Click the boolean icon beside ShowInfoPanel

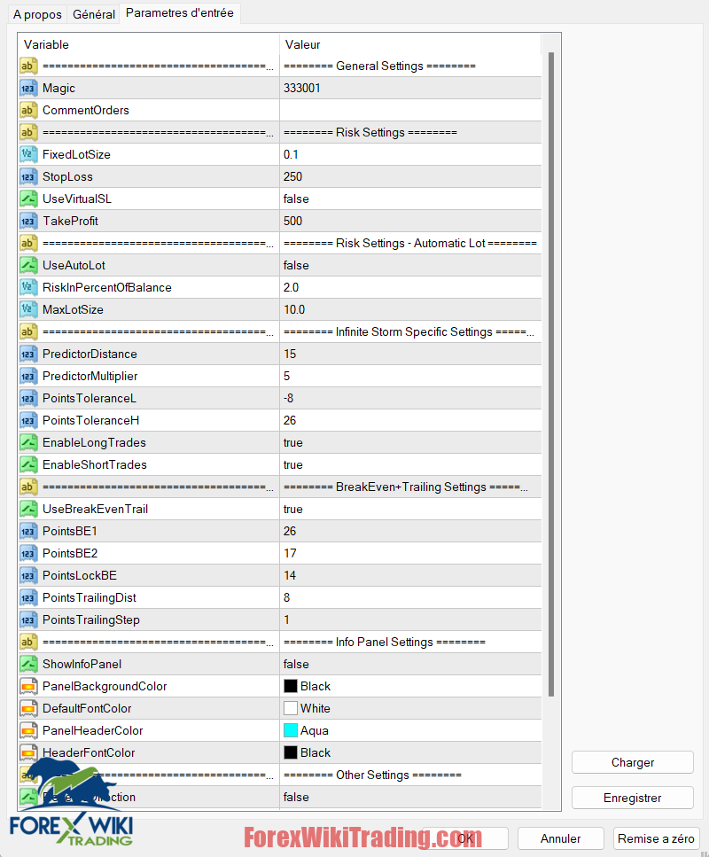[28, 664]
